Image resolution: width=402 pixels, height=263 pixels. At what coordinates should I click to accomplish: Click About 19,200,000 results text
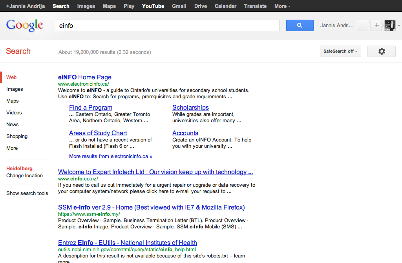pyautogui.click(x=104, y=52)
